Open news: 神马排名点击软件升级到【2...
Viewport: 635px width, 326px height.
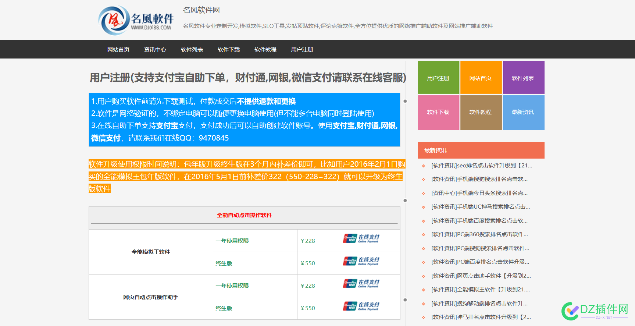tap(481, 317)
